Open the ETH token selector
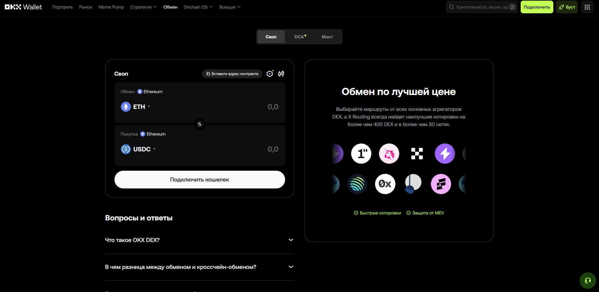 (x=136, y=107)
